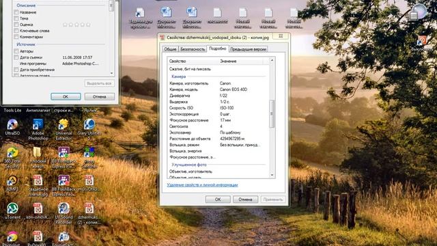Click the properties window title-bar file icon
Screen dimensions: 437x246
[x=163, y=38]
